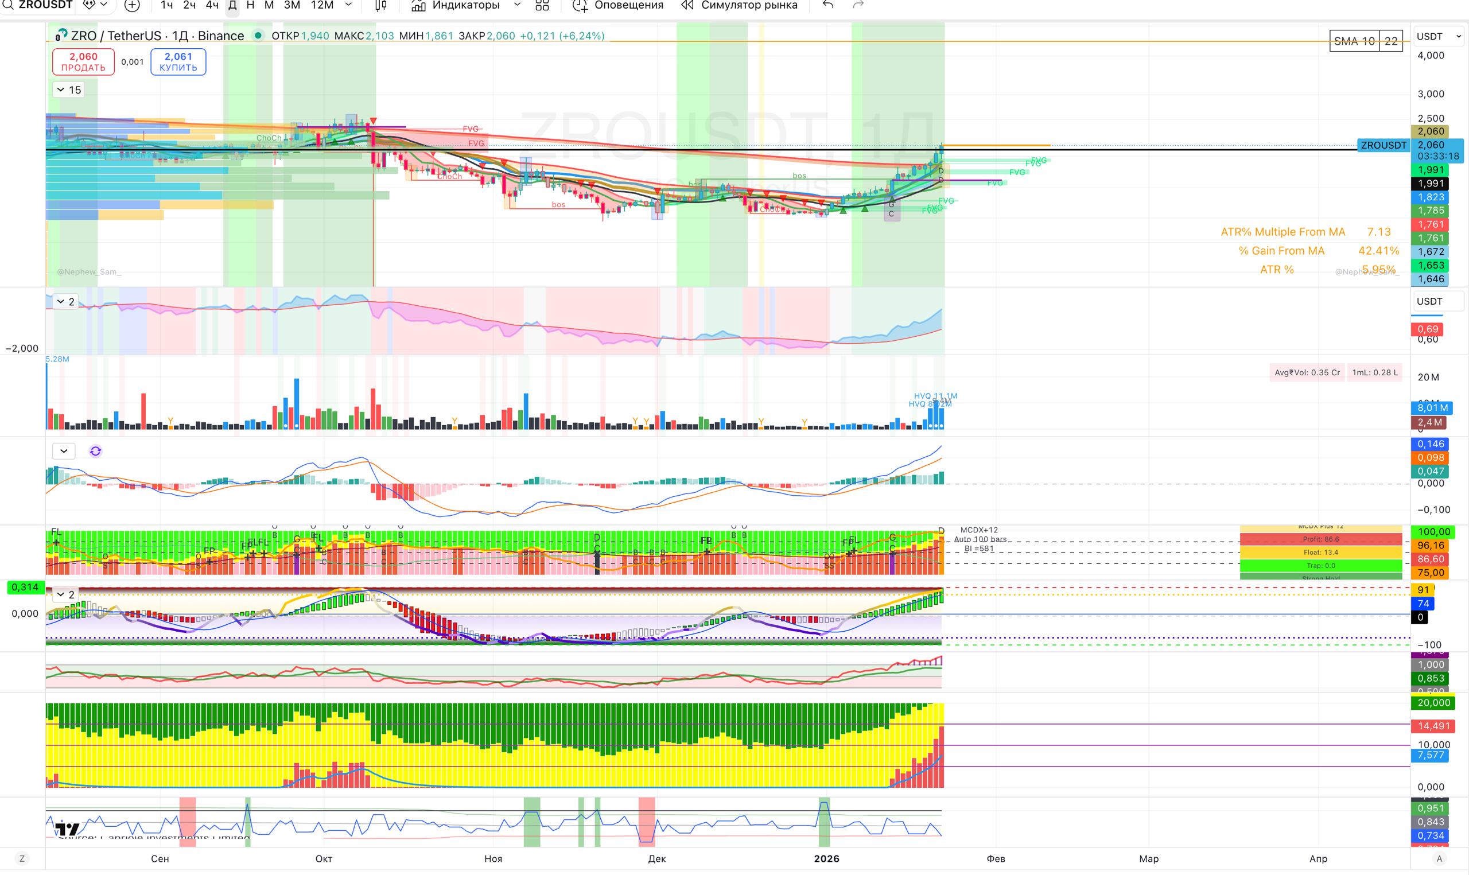Toggle the A auto-scale button at bottom right
This screenshot has height=875, width=1469.
coord(1439,858)
